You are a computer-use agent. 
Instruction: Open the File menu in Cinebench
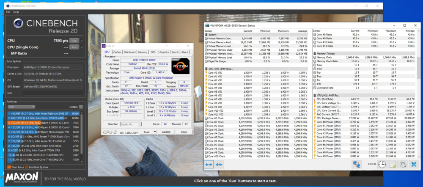point(8,12)
